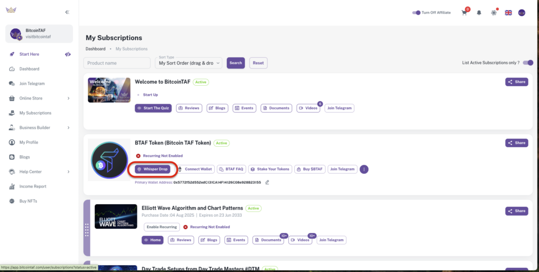Viewport: 539px width, 272px height.
Task: Expand Business Builder submenu
Action: [x=68, y=128]
